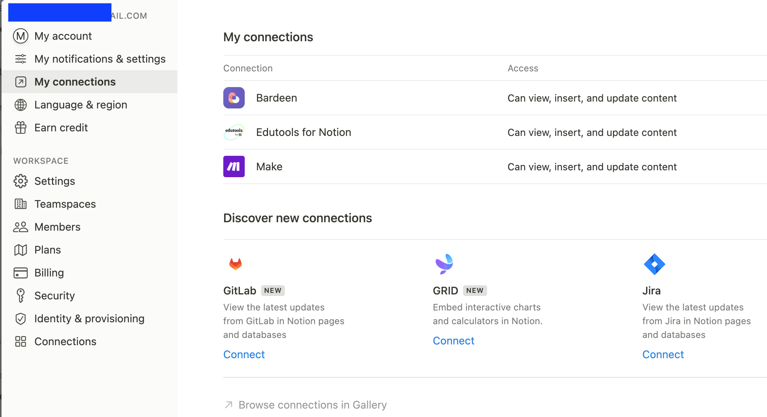Open Billing page
The width and height of the screenshot is (767, 417).
coord(89,273)
